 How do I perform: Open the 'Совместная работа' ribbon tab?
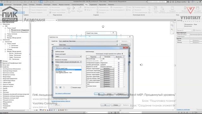pos(78,5)
